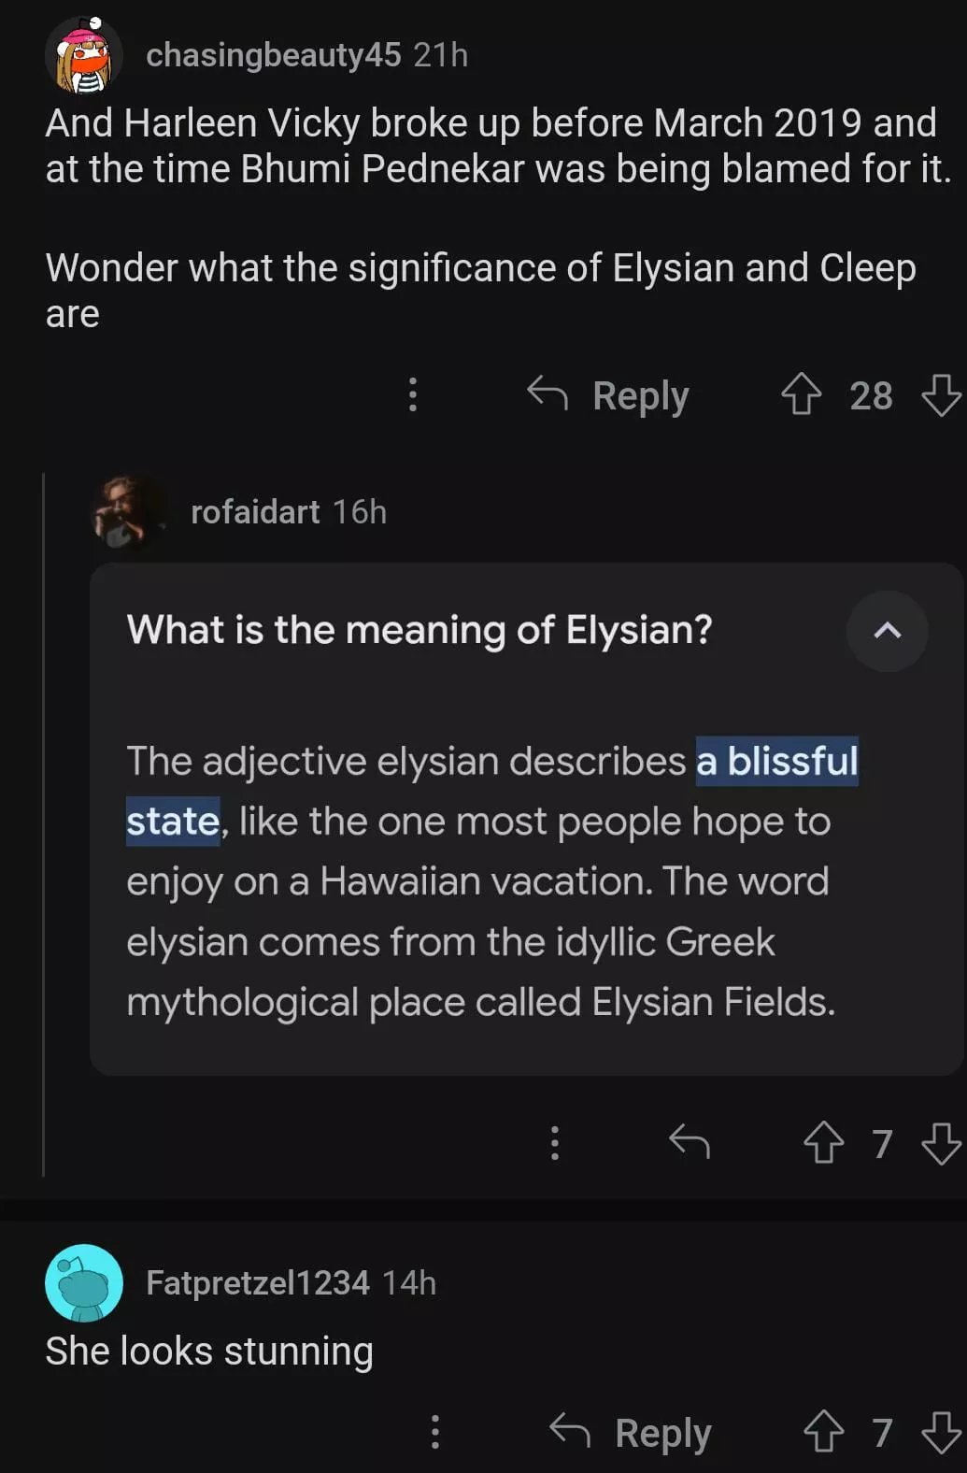Open more options on chasingbeauty45's comment
The height and width of the screenshot is (1473, 967).
tap(413, 394)
